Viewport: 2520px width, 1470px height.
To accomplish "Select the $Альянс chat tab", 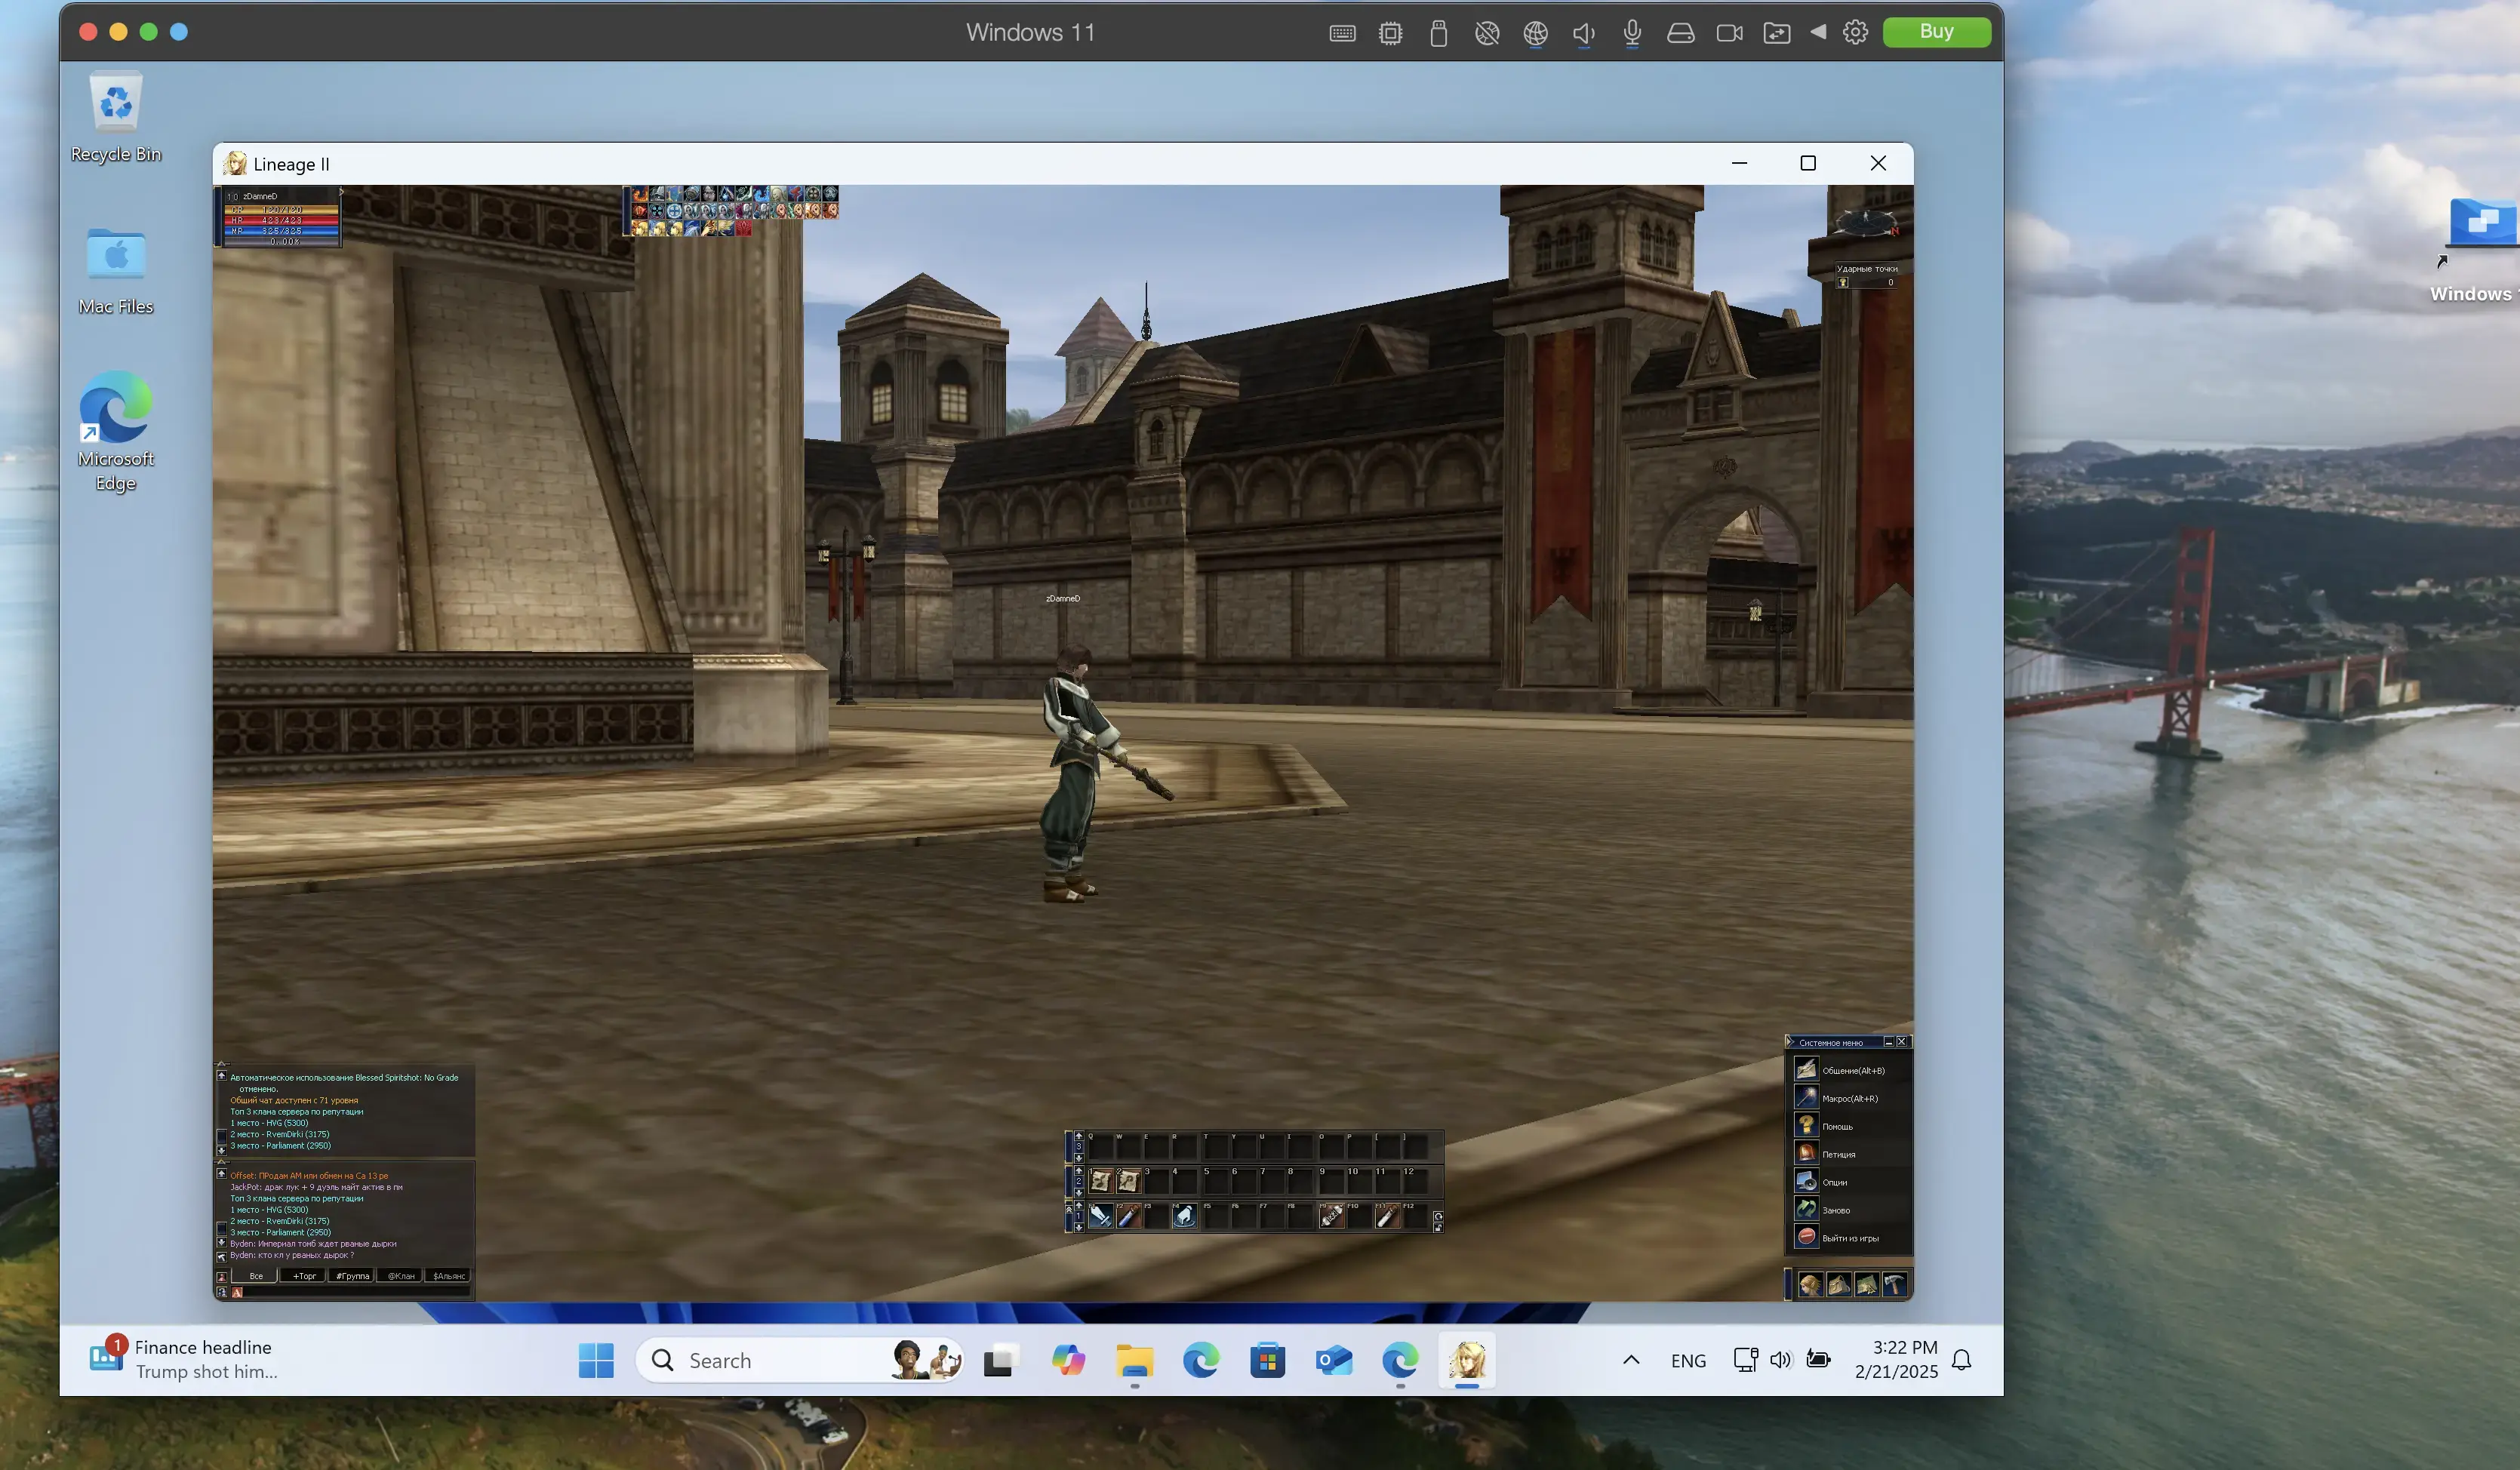I will [x=448, y=1276].
